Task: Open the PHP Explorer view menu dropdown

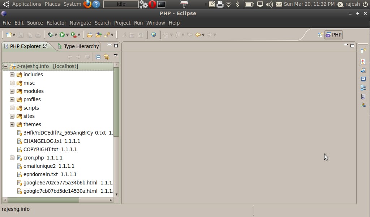Action: 116,56
